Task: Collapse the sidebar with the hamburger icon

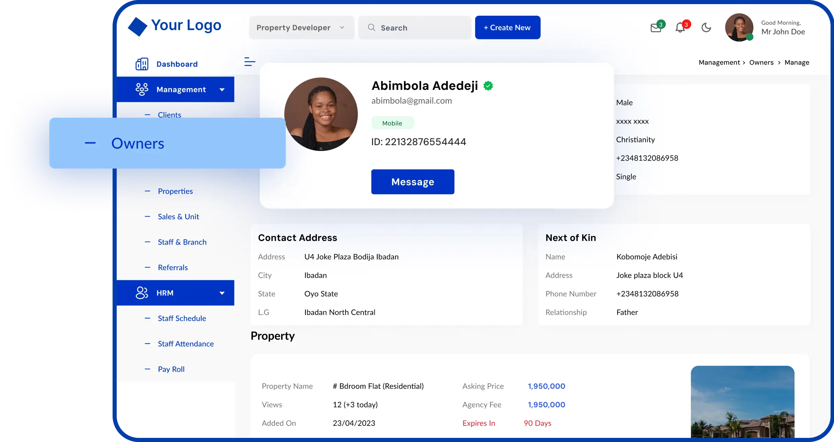Action: coord(250,62)
